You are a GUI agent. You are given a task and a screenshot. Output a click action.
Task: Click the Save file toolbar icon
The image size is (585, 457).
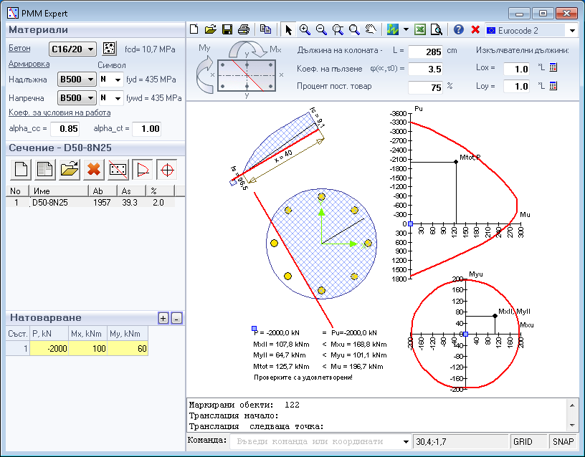pos(227,29)
